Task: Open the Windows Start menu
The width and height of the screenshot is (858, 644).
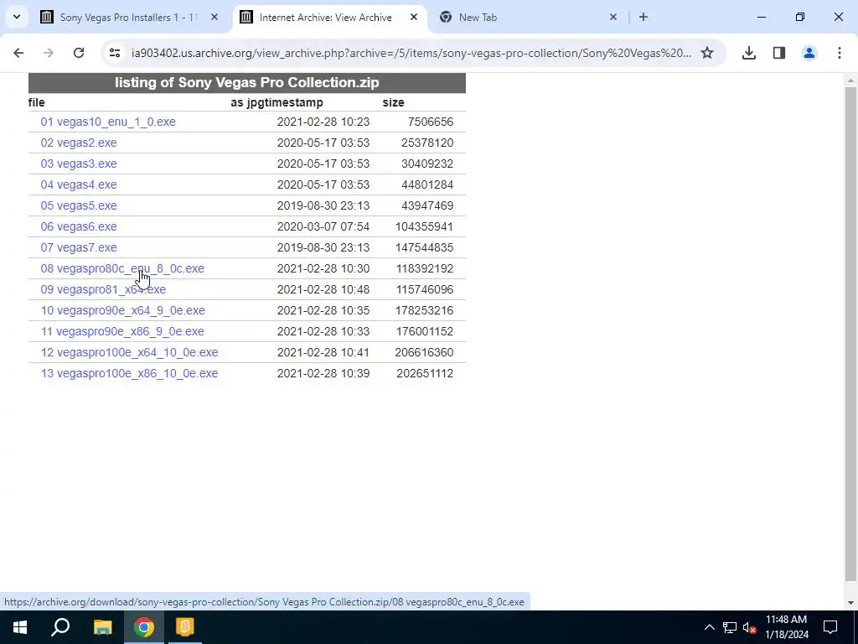Action: point(20,627)
